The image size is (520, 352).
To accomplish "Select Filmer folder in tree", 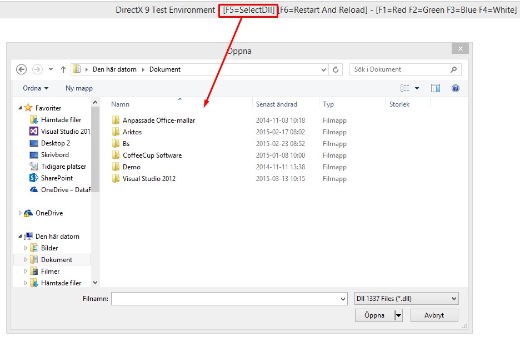I will 50,271.
